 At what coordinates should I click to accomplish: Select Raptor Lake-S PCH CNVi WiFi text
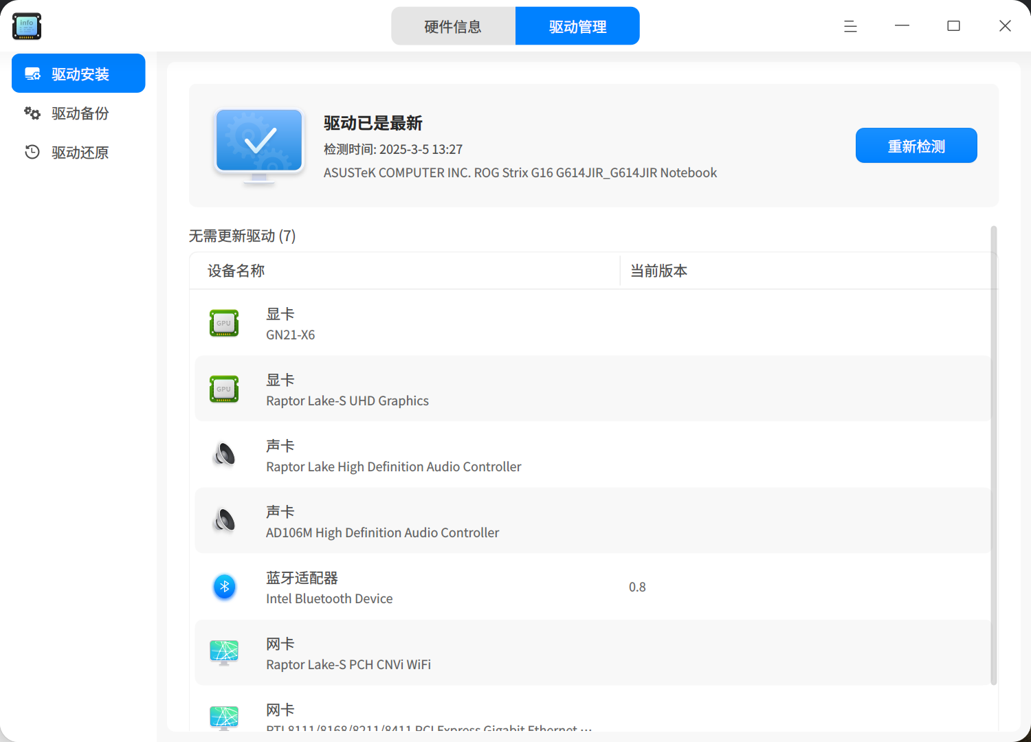(x=348, y=664)
